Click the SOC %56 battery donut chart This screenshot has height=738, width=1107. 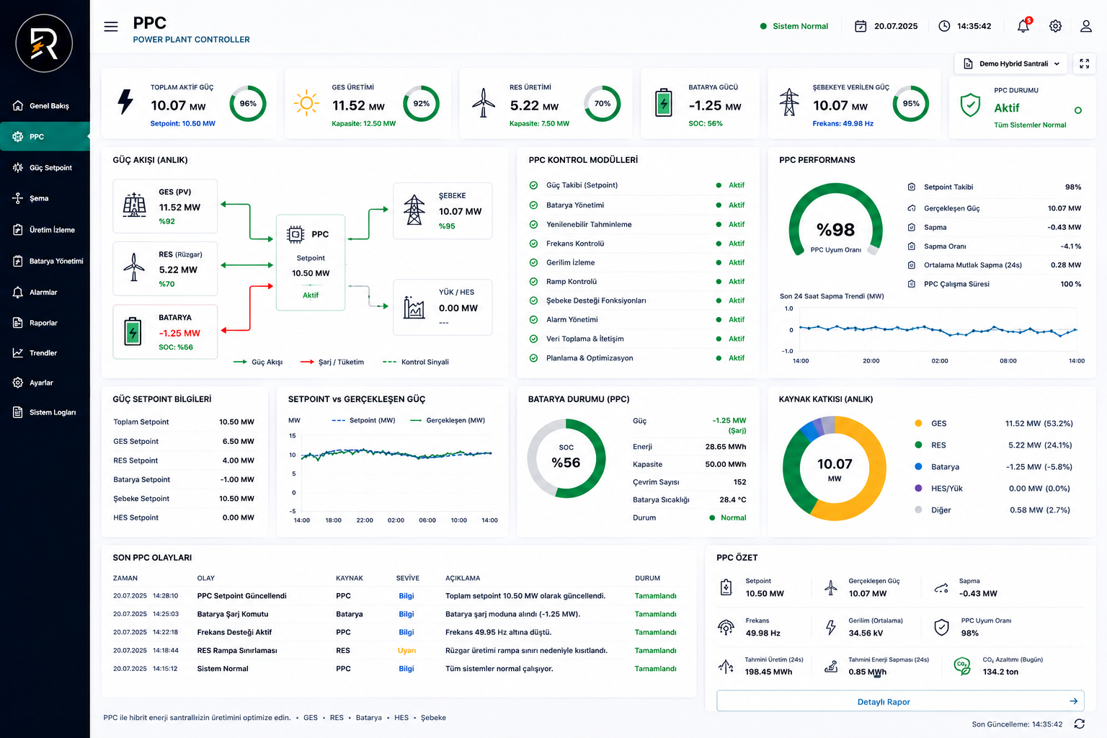click(x=566, y=458)
